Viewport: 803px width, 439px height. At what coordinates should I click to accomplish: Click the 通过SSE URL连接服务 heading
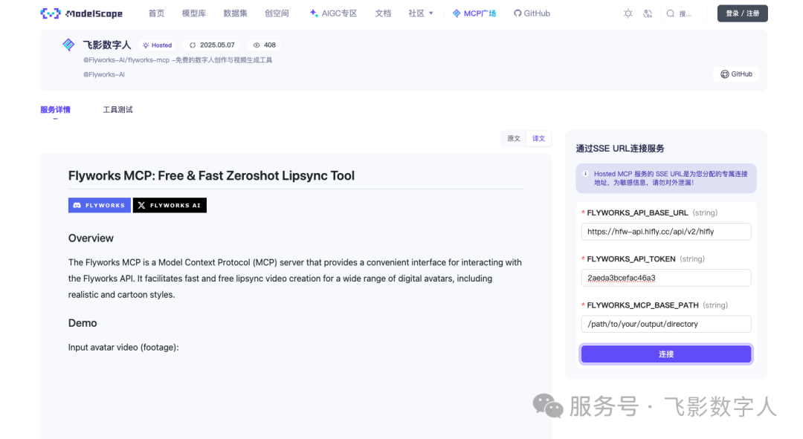point(619,149)
